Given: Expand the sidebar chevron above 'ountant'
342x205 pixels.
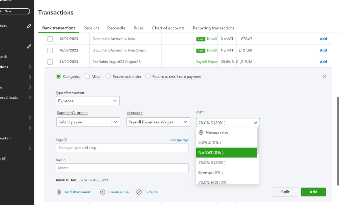Looking at the screenshot, I should (x=30, y=128).
